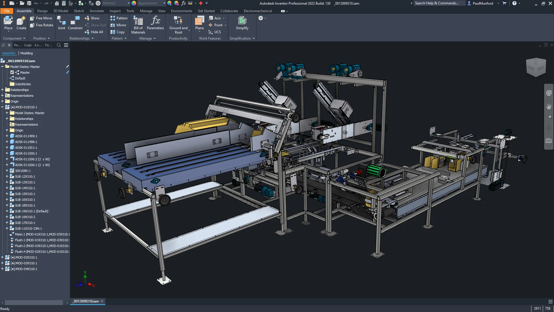
Task: Switch to the Inspect ribbon tab
Action: (x=115, y=11)
